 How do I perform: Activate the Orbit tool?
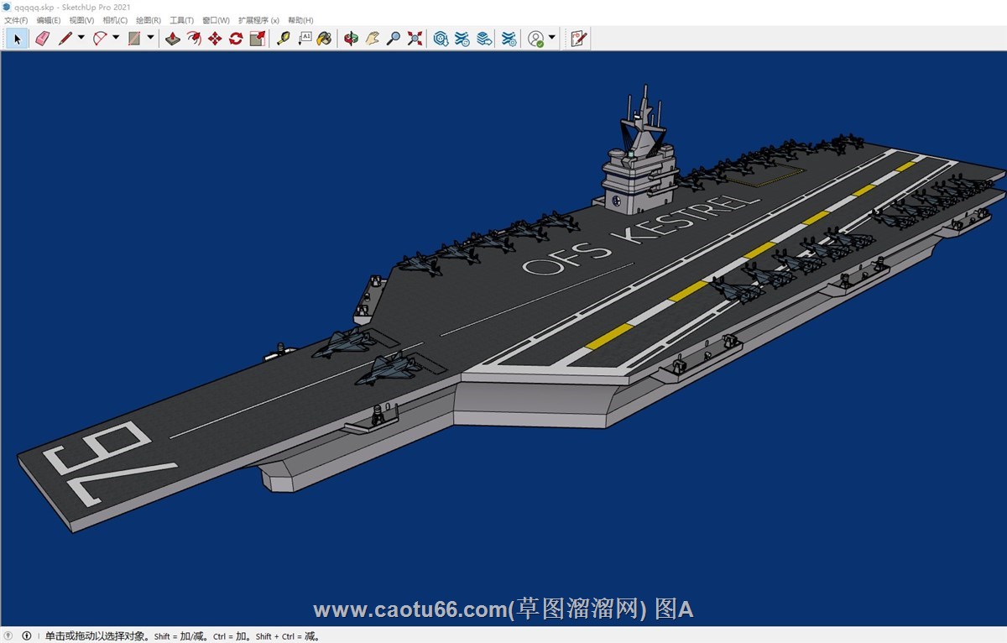tap(352, 39)
